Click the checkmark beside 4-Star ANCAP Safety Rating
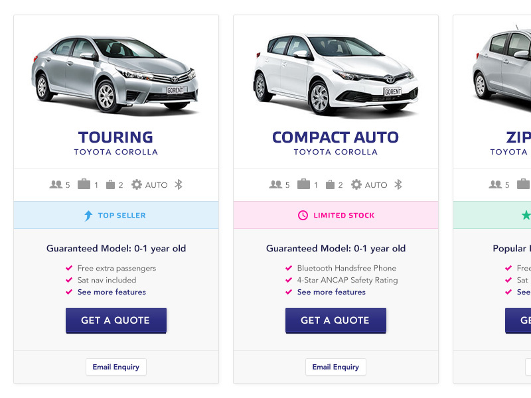The width and height of the screenshot is (531, 398). [x=289, y=280]
